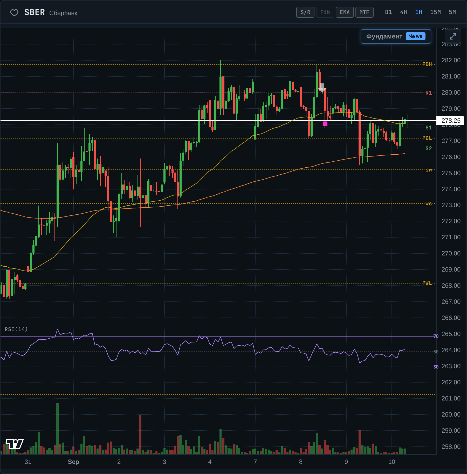Click the R1 resistance label
The image size is (467, 474).
tap(429, 93)
